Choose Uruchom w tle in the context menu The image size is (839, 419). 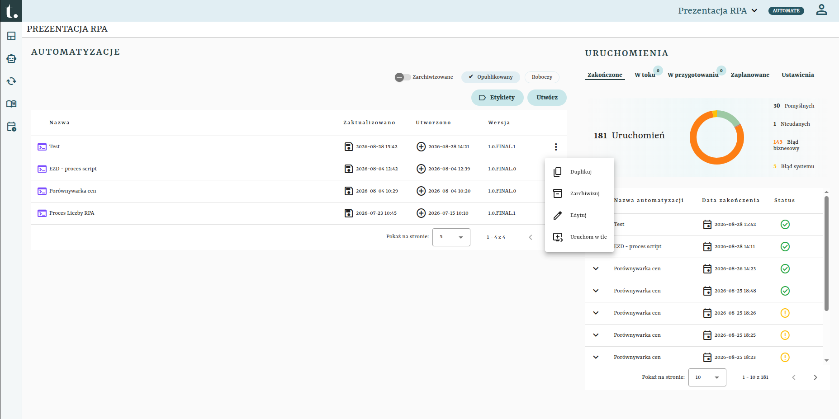(579, 237)
